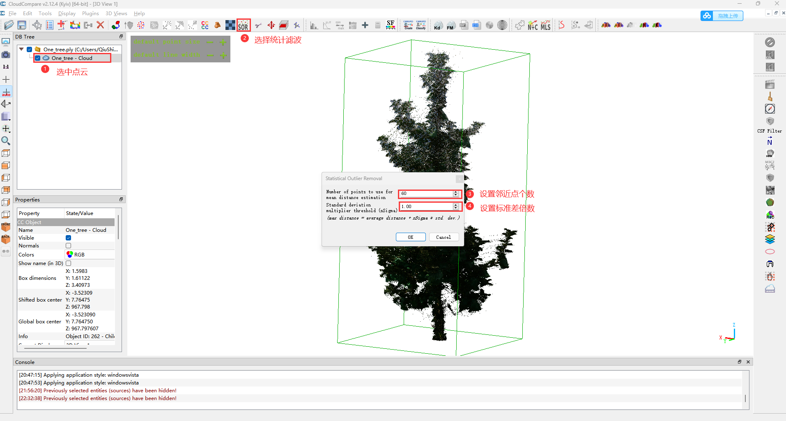
Task: Float the Properties panel
Action: coord(121,199)
